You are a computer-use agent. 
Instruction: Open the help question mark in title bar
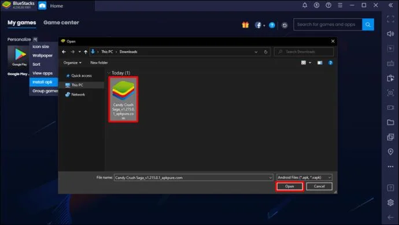(328, 5)
